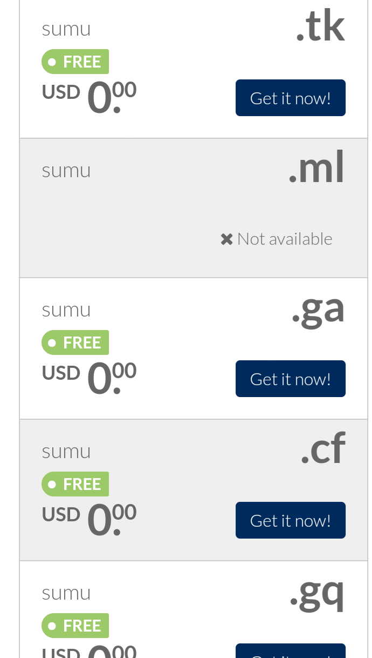The width and height of the screenshot is (372, 658).
Task: Click the .tk extension heading
Action: click(320, 28)
